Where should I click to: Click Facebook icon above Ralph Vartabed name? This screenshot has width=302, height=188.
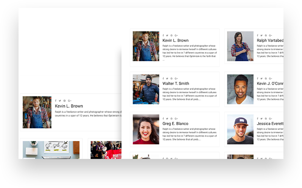click(258, 35)
